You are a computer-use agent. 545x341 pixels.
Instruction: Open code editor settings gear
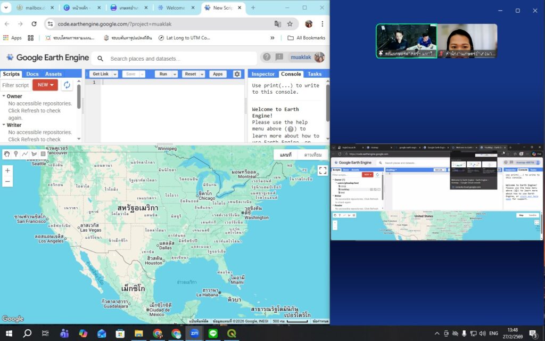click(x=237, y=74)
